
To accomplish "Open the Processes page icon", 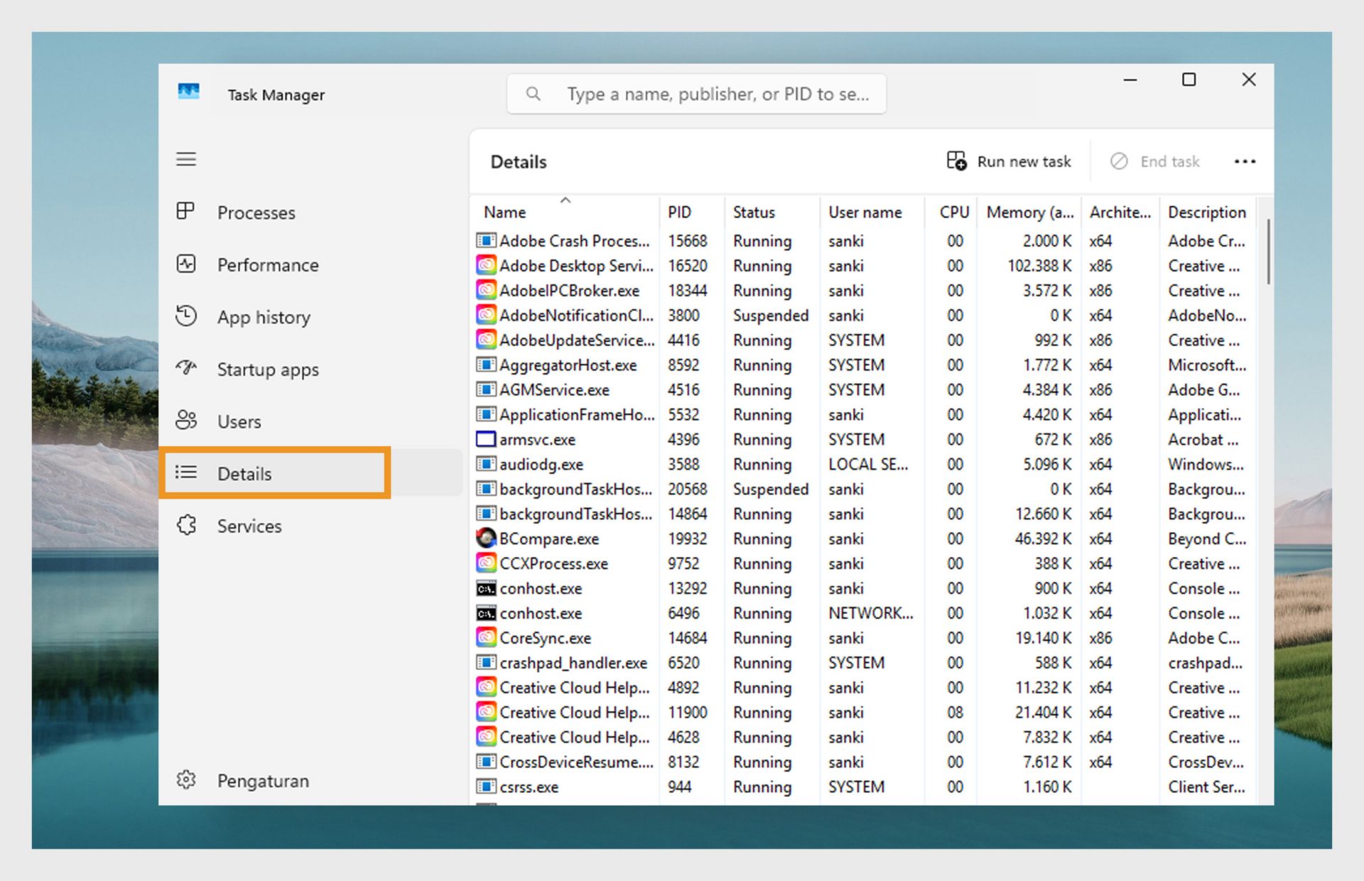I will pos(185,212).
